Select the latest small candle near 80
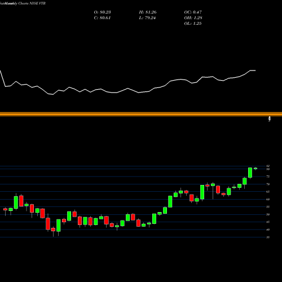 (x=255, y=169)
